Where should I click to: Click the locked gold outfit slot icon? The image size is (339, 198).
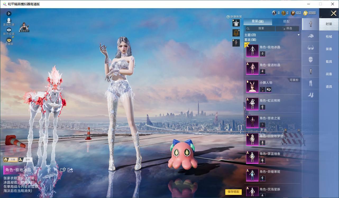(236, 33)
